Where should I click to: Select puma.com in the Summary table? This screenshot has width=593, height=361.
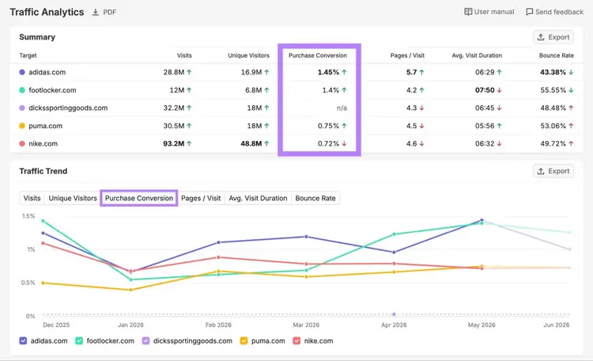point(45,126)
